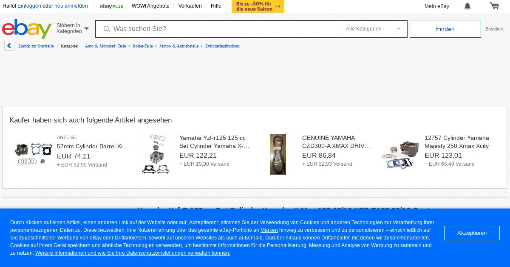Click the -30% neue Saison banner
This screenshot has height=267, width=510.
click(x=258, y=6)
